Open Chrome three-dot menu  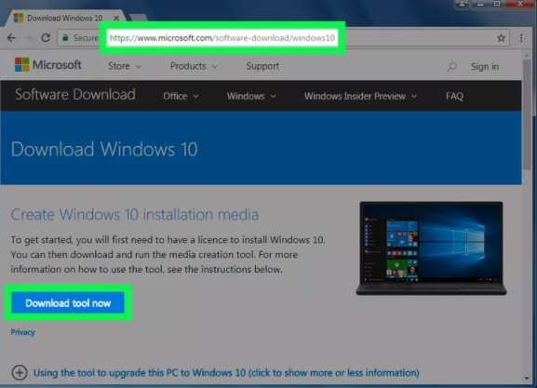pos(521,38)
